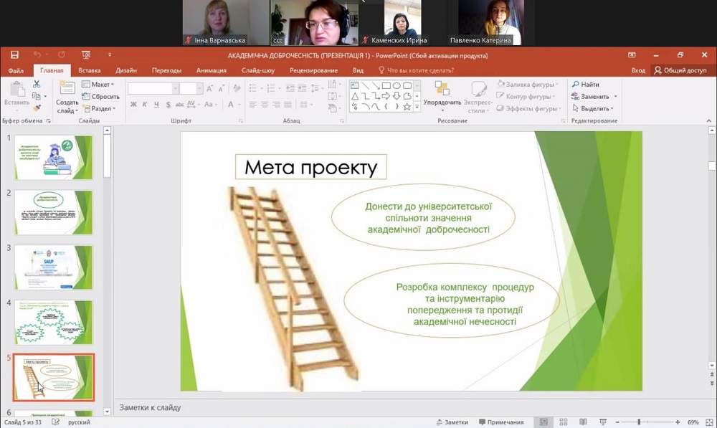
Task: Expand the shapes gallery more arrow
Action: point(417,107)
